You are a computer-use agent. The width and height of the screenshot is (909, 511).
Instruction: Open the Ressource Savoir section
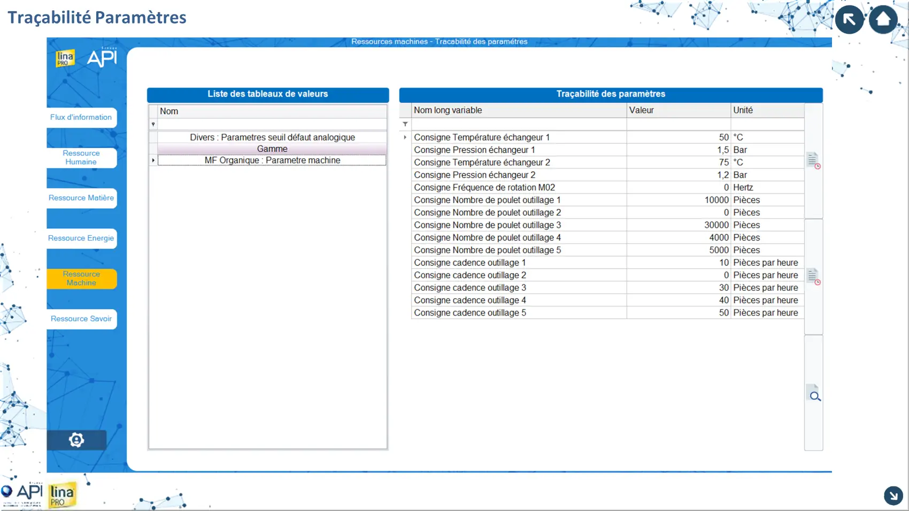[81, 319]
